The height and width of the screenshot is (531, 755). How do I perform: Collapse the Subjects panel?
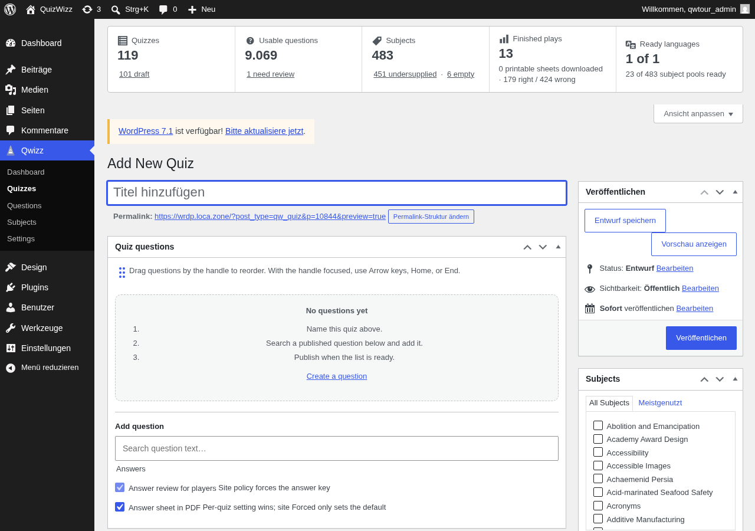click(x=735, y=379)
